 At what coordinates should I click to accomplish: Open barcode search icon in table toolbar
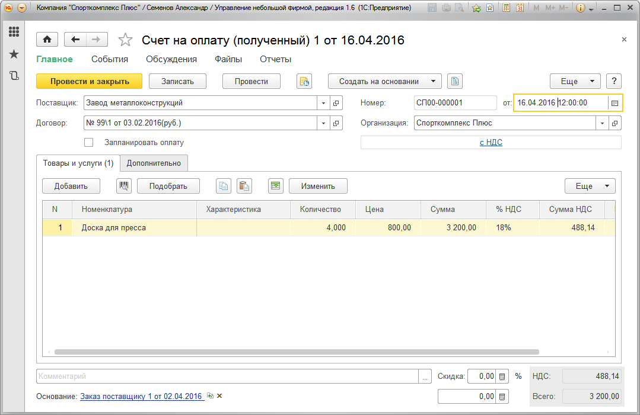pos(124,186)
